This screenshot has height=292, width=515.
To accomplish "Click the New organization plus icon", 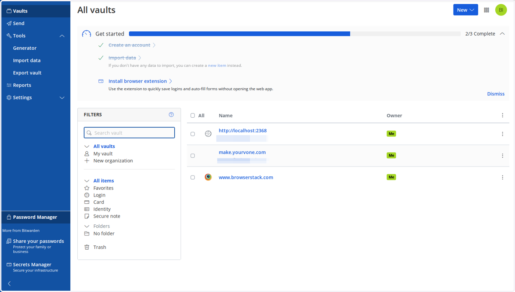I will 87,161.
